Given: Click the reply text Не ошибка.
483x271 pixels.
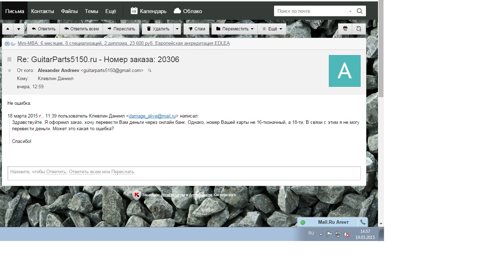Looking at the screenshot, I should [19, 103].
